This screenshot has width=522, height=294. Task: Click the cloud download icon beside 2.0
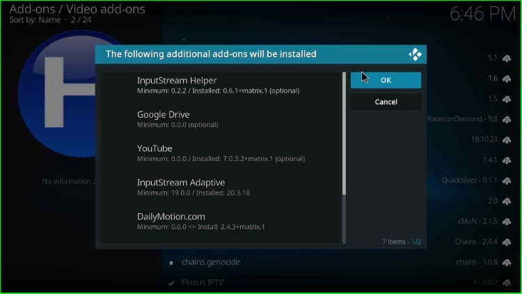pos(507,201)
